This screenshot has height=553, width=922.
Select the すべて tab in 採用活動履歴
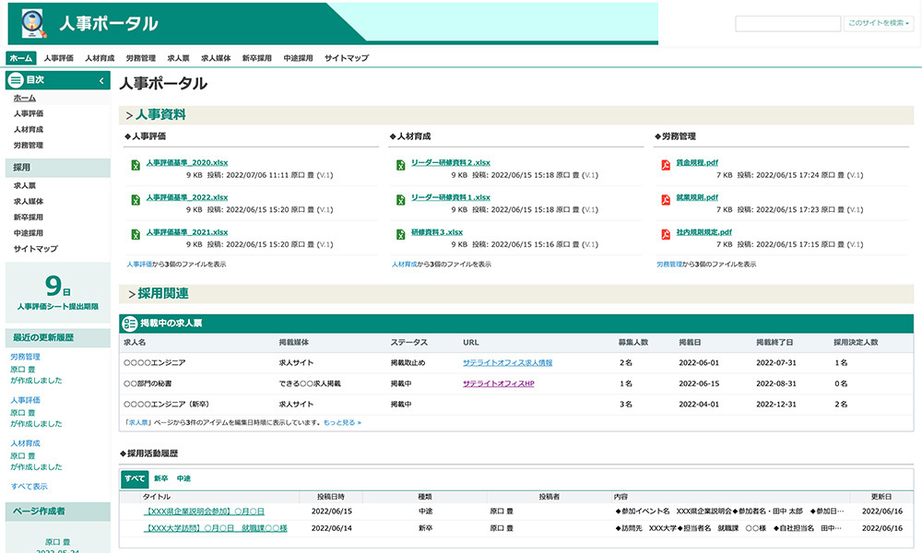[135, 479]
